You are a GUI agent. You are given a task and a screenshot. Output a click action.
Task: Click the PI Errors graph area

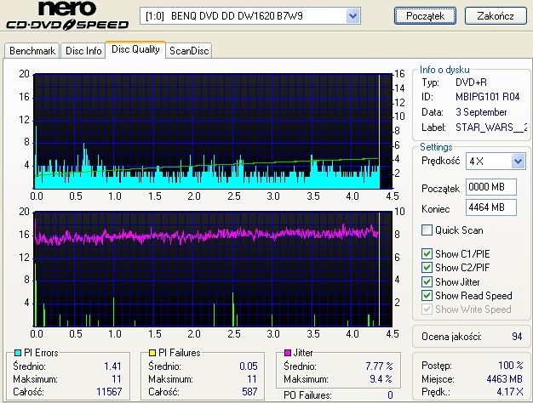(x=213, y=131)
